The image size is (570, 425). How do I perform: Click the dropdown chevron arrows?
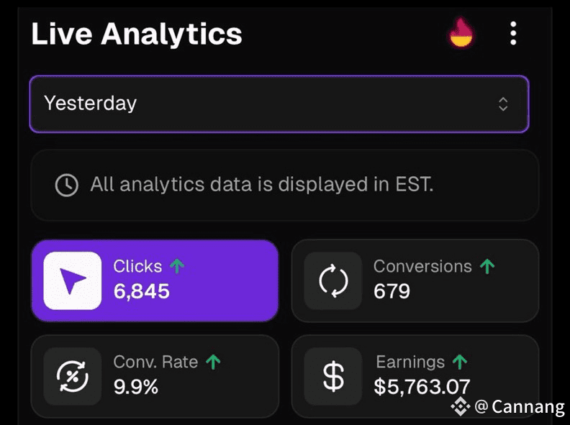(503, 104)
